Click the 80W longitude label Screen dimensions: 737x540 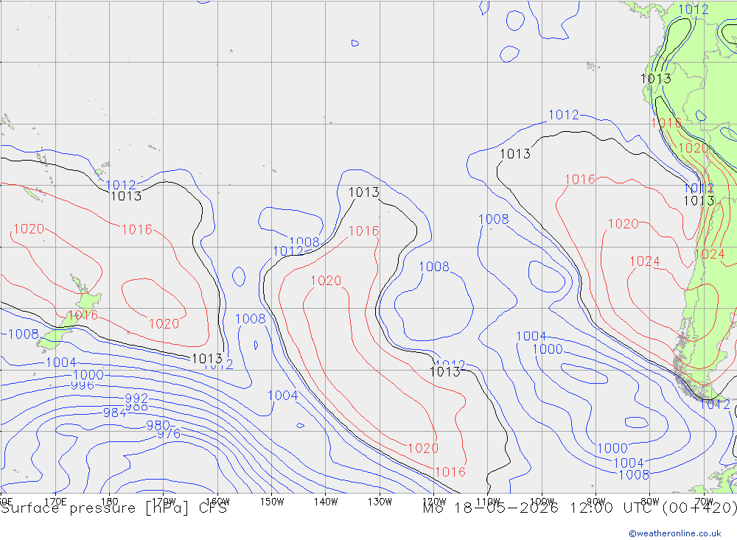pyautogui.click(x=650, y=502)
